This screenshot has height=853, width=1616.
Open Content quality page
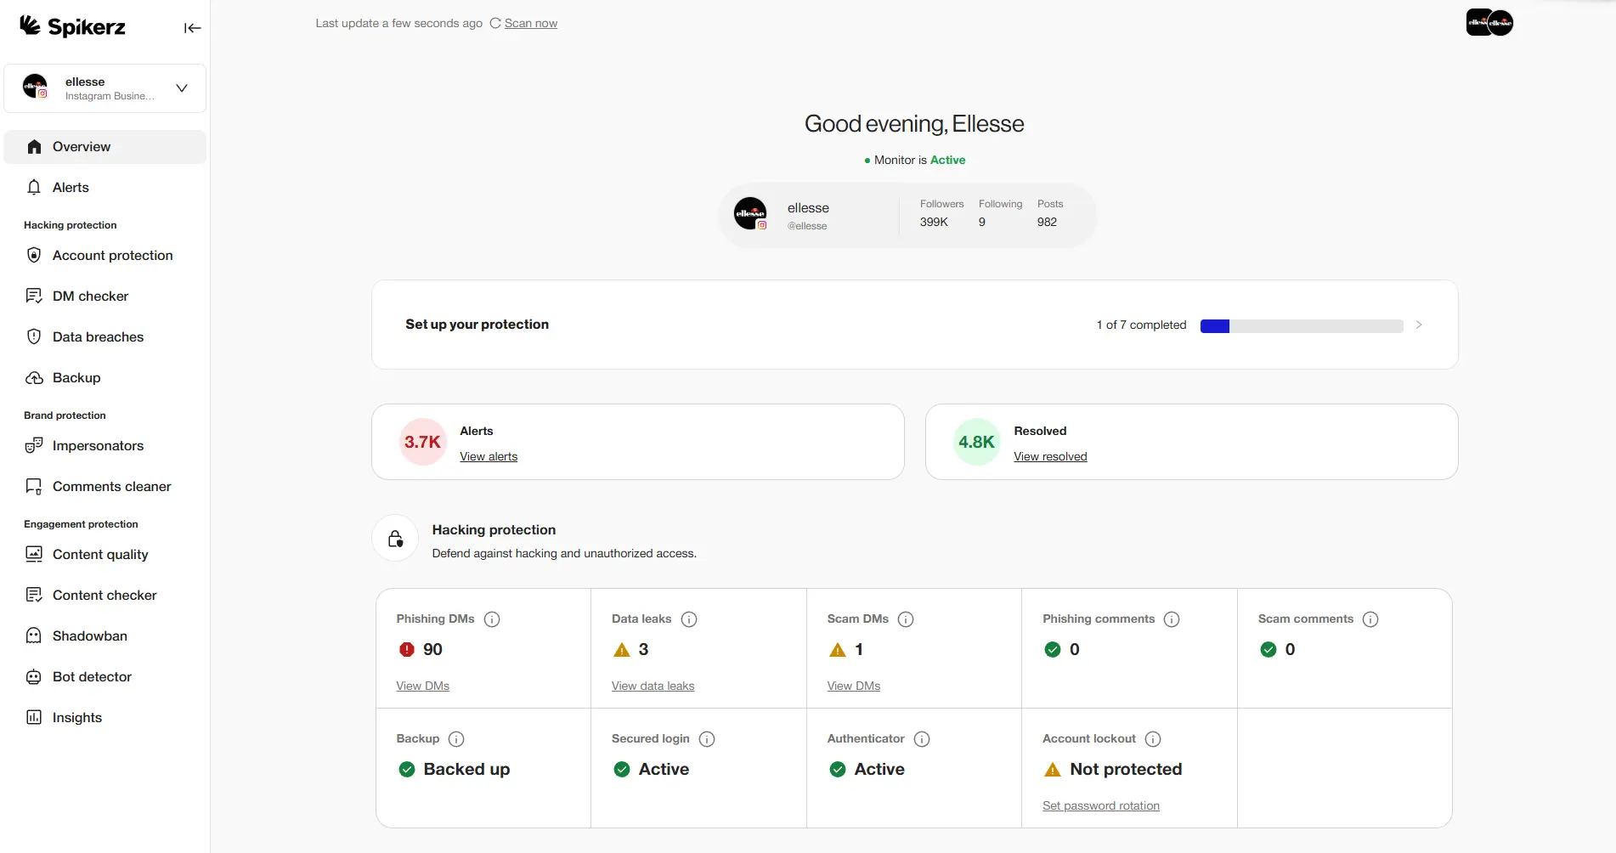pos(105,555)
